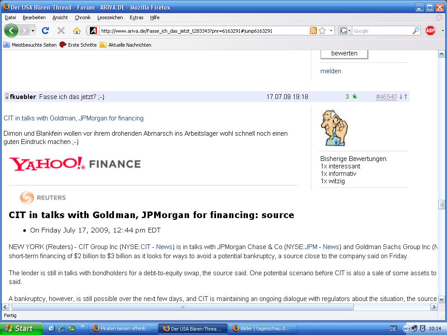The image size is (447, 335).
Task: Click the Yahoo Finance logo
Action: click(x=75, y=164)
